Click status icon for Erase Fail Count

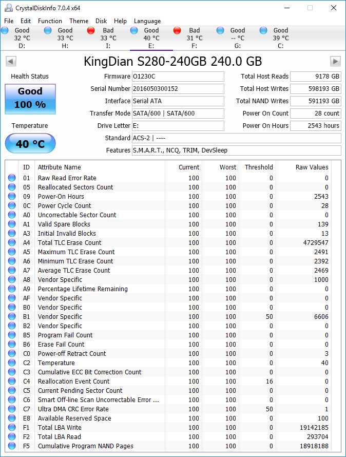point(12,344)
